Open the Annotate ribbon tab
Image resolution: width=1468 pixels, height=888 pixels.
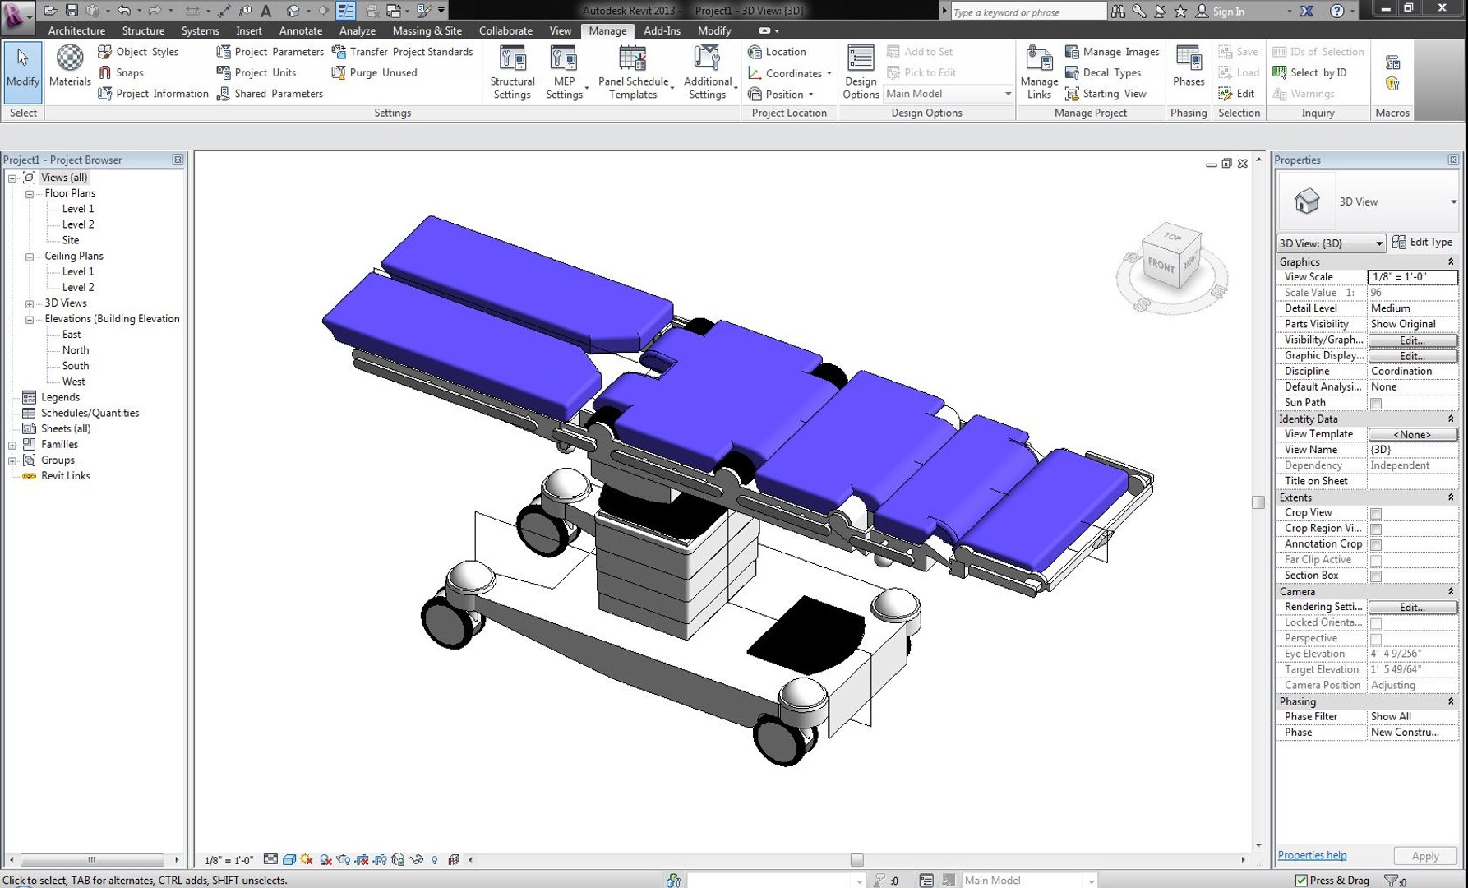tap(301, 30)
